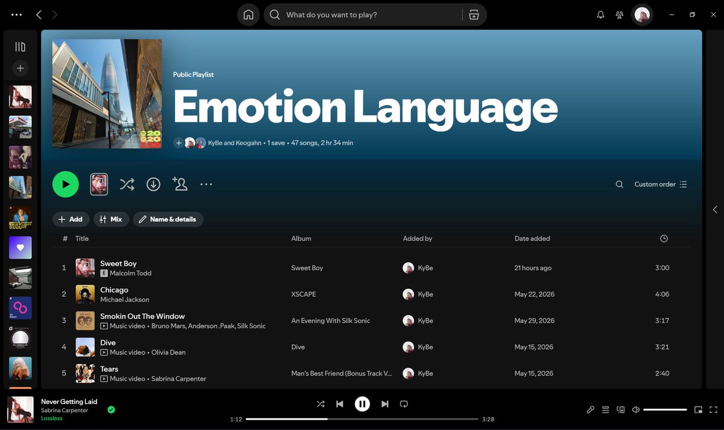Sort by Album column header
The height and width of the screenshot is (430, 724).
point(301,239)
